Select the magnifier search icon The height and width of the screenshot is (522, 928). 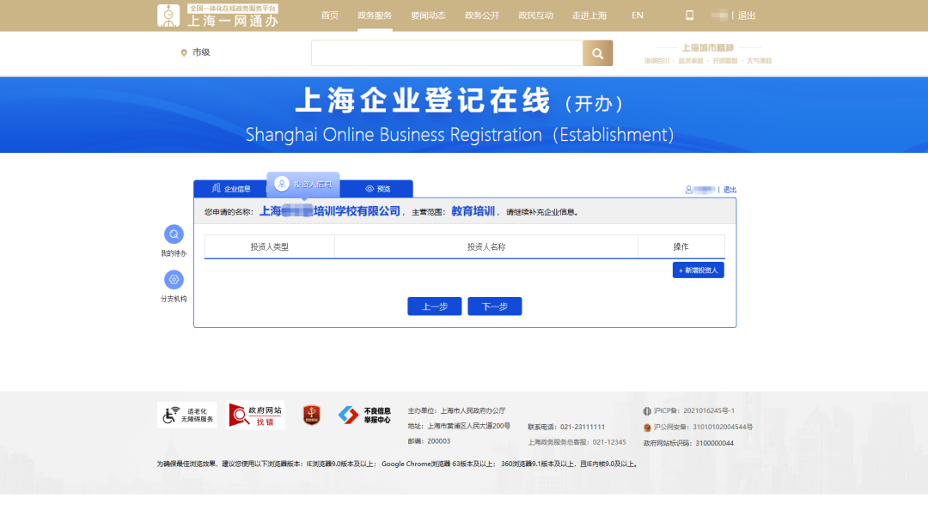(x=597, y=53)
